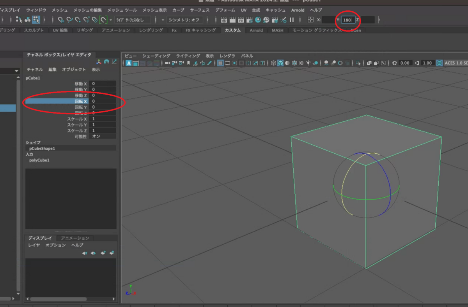This screenshot has width=468, height=307.
Task: Open the メッシュ menu
Action: coord(60,10)
